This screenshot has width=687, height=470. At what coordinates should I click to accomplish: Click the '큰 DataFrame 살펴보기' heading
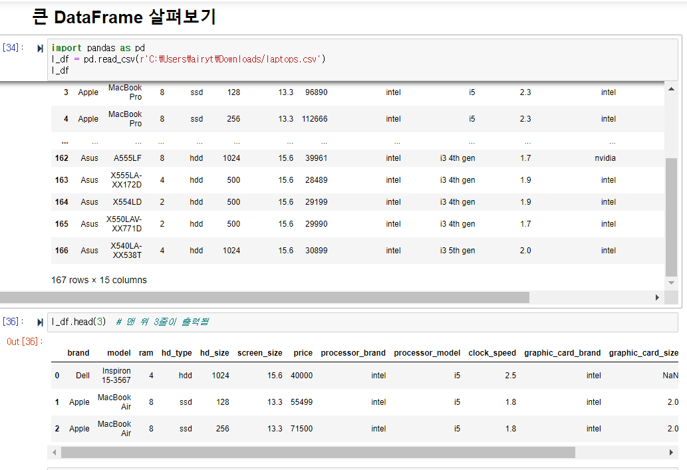click(x=124, y=17)
